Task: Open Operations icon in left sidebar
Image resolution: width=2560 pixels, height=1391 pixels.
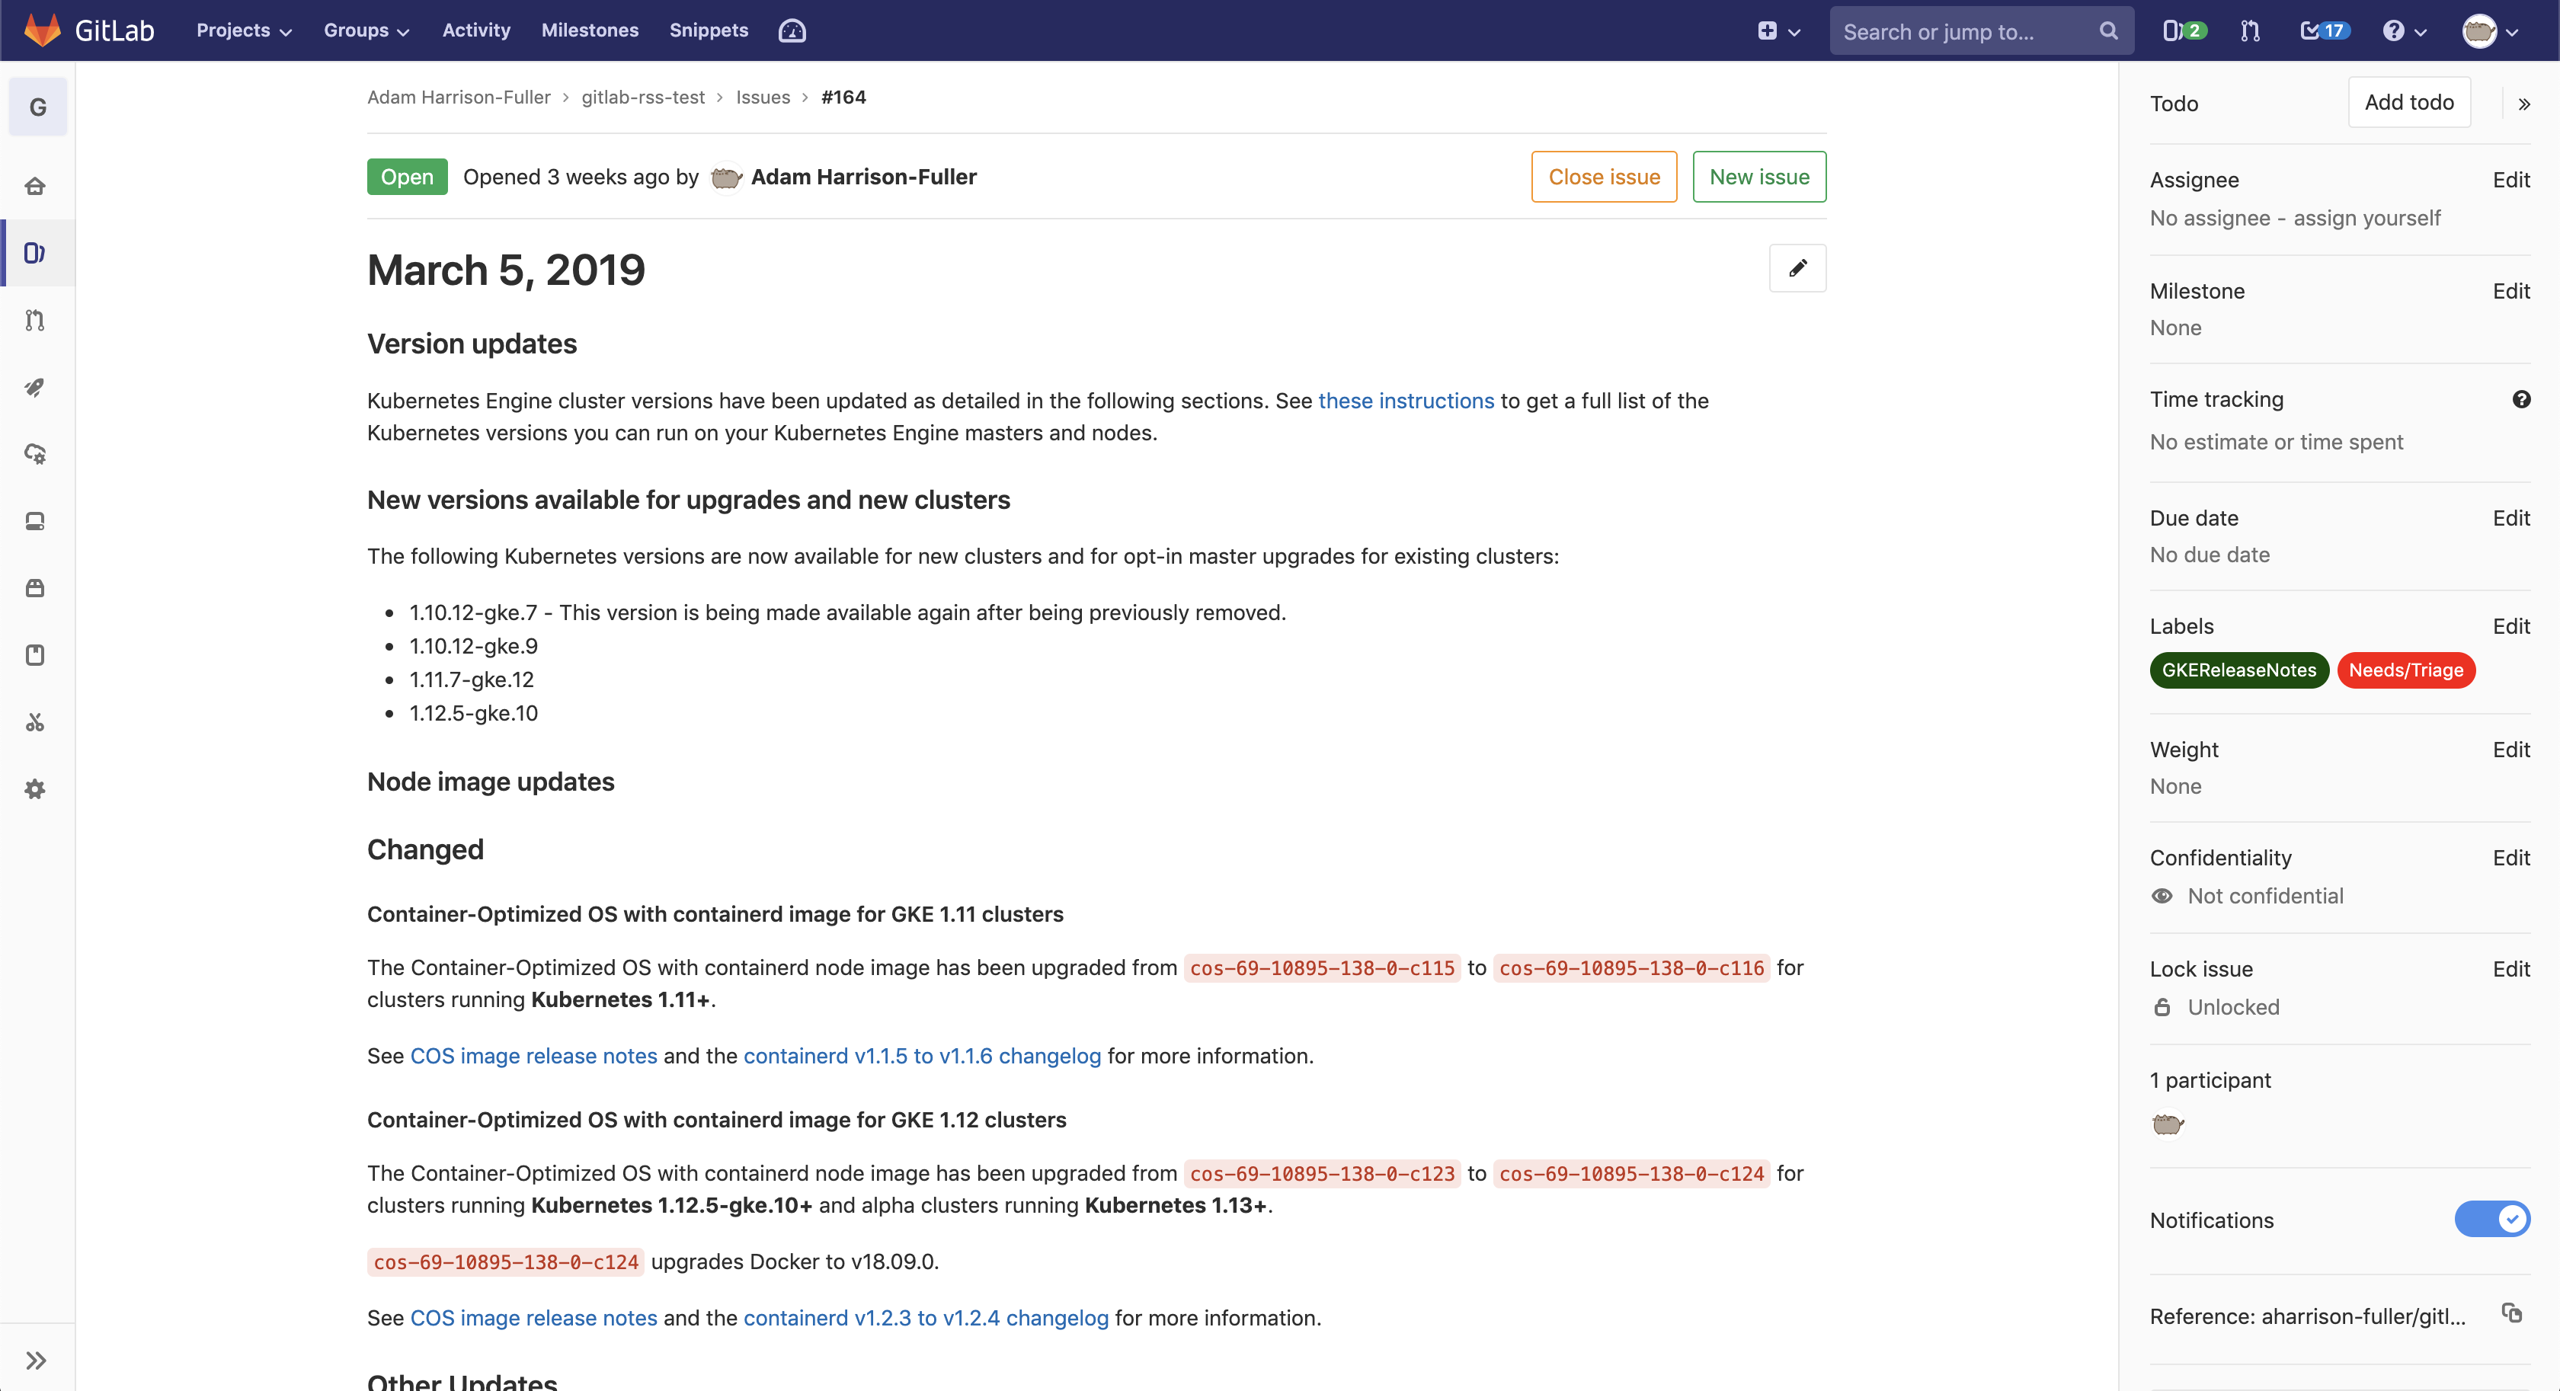Action: click(x=36, y=454)
